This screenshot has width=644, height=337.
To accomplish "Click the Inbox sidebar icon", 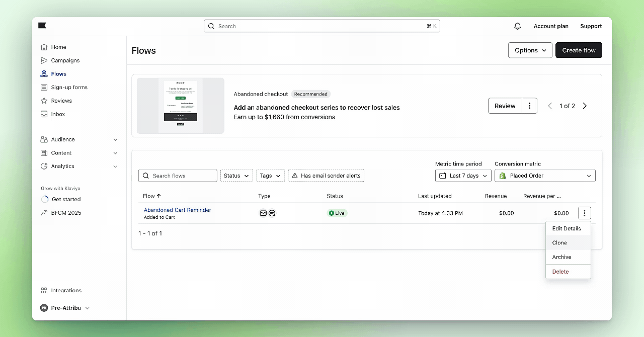I will (x=44, y=114).
